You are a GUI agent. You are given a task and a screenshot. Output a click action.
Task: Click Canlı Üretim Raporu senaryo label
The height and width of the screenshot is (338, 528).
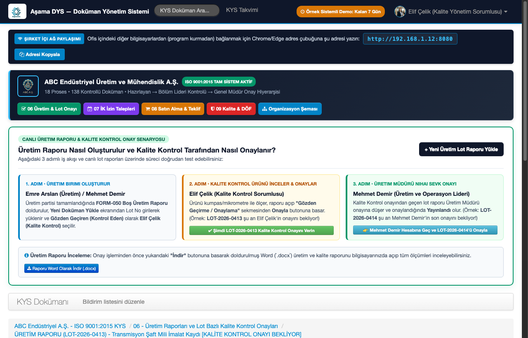(94, 139)
